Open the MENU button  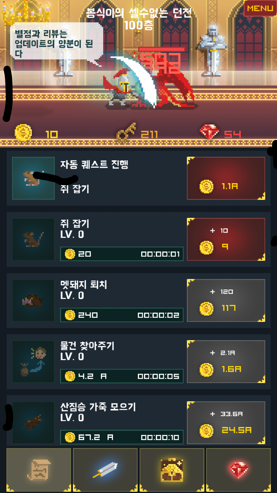[260, 8]
